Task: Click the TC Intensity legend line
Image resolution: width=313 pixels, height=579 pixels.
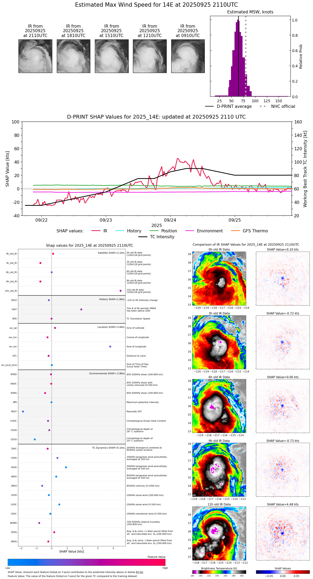Action: tap(143, 237)
